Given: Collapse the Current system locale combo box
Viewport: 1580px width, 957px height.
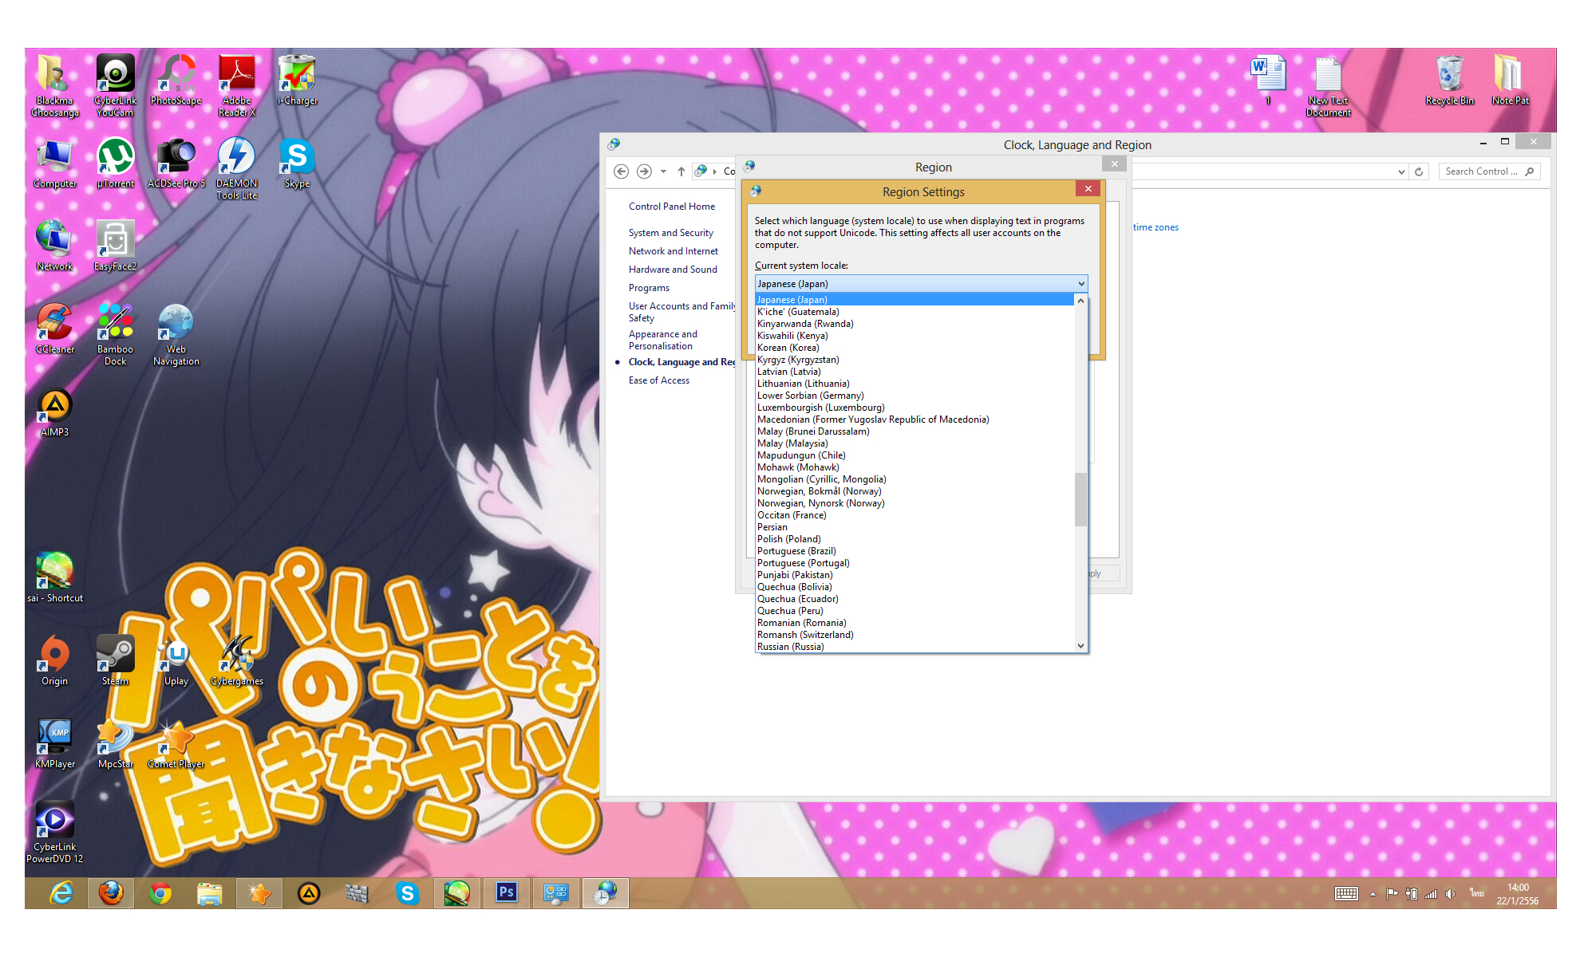Looking at the screenshot, I should pyautogui.click(x=1081, y=284).
